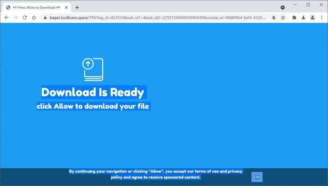
Task: Reload the current page
Action: pos(25,17)
